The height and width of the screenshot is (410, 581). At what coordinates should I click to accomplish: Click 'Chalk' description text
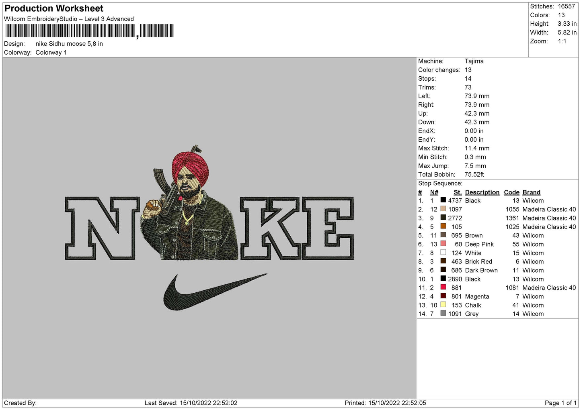(473, 305)
